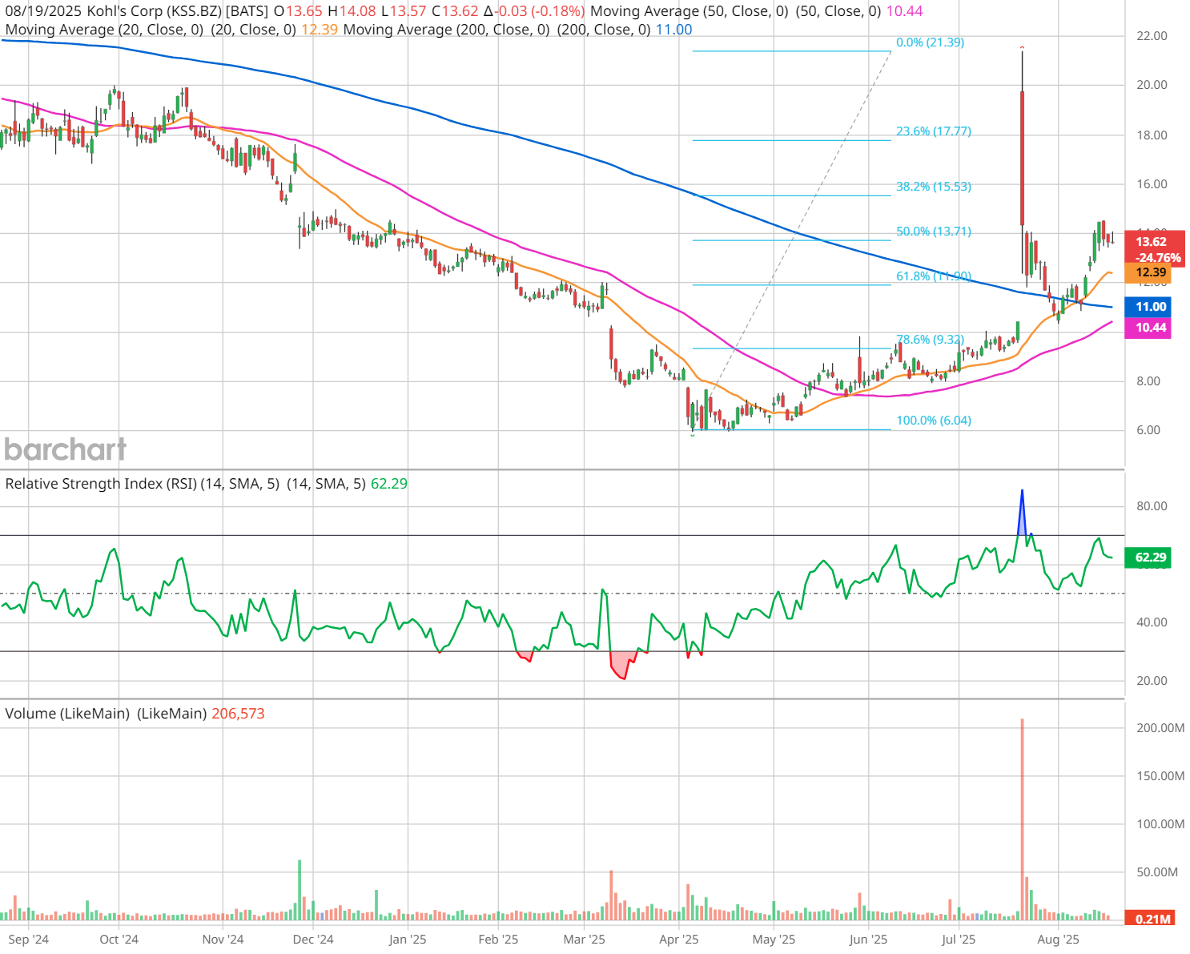The width and height of the screenshot is (1190, 954).
Task: Click the 61.8% (11.90) Fibonacci label
Action: coord(934,276)
